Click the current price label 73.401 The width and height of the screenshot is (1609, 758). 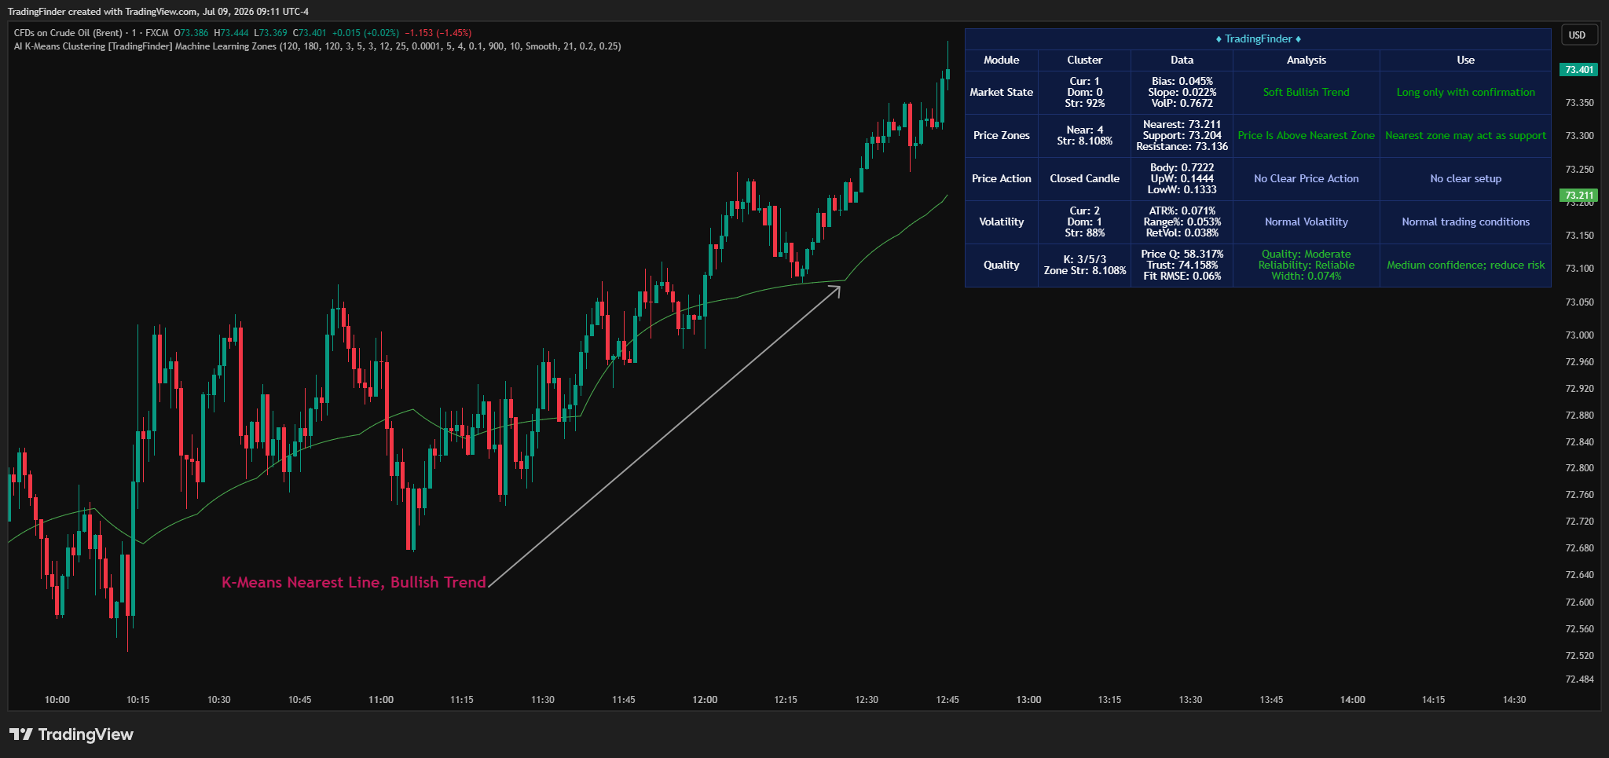click(1578, 70)
